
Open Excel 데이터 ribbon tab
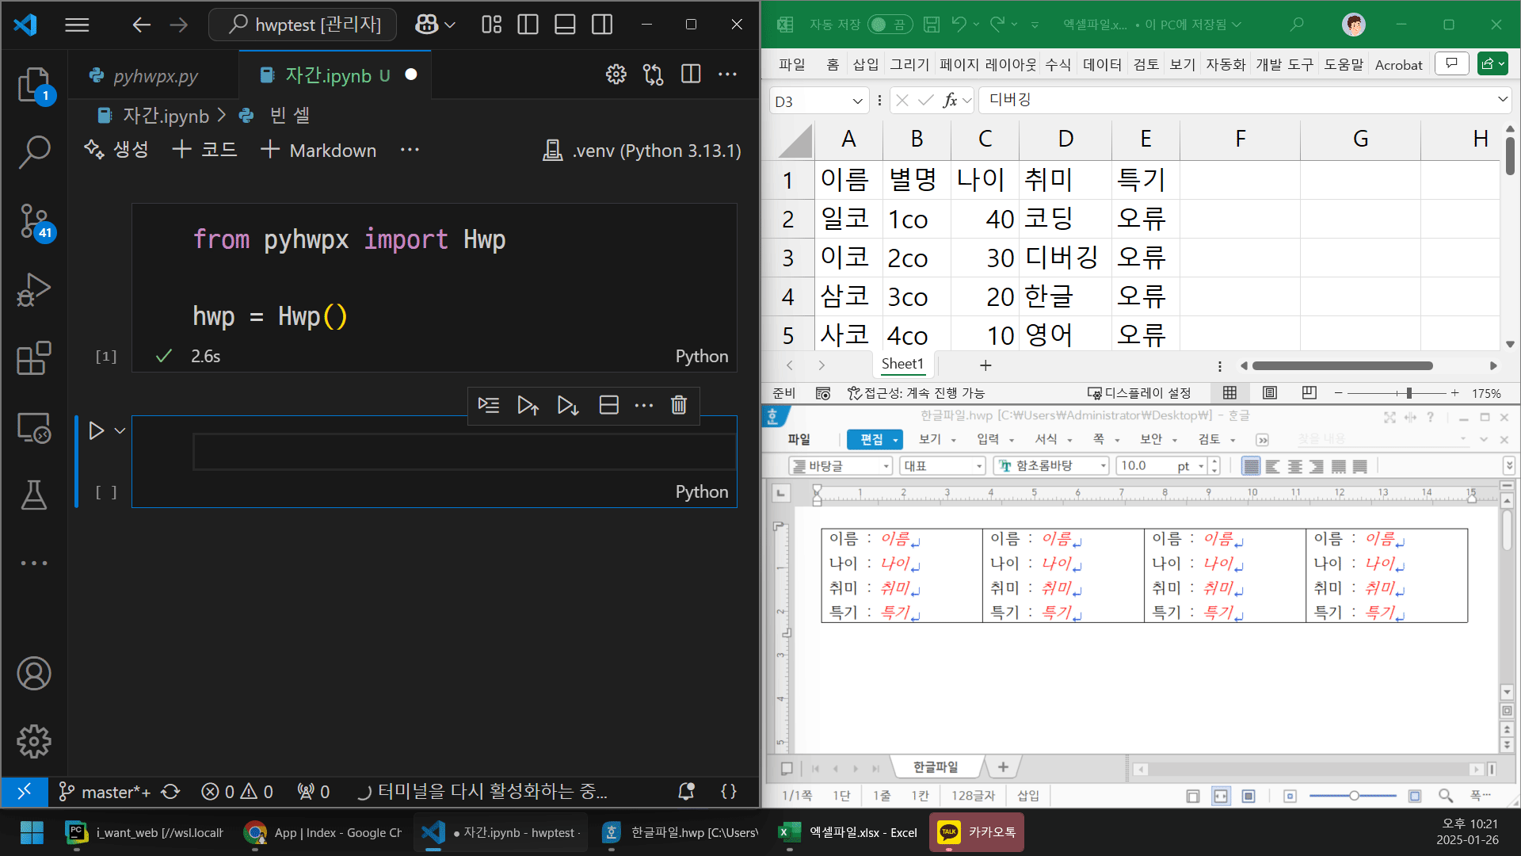(x=1102, y=65)
